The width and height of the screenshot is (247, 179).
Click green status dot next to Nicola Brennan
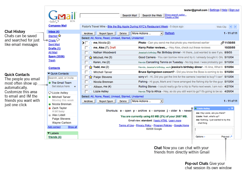pos(50,104)
